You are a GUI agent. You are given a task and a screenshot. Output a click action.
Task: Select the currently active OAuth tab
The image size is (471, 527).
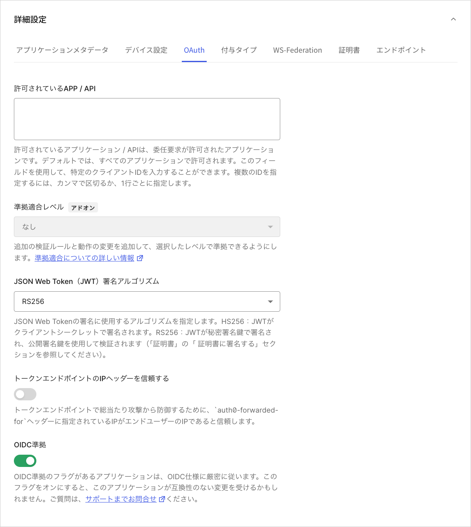pos(194,50)
